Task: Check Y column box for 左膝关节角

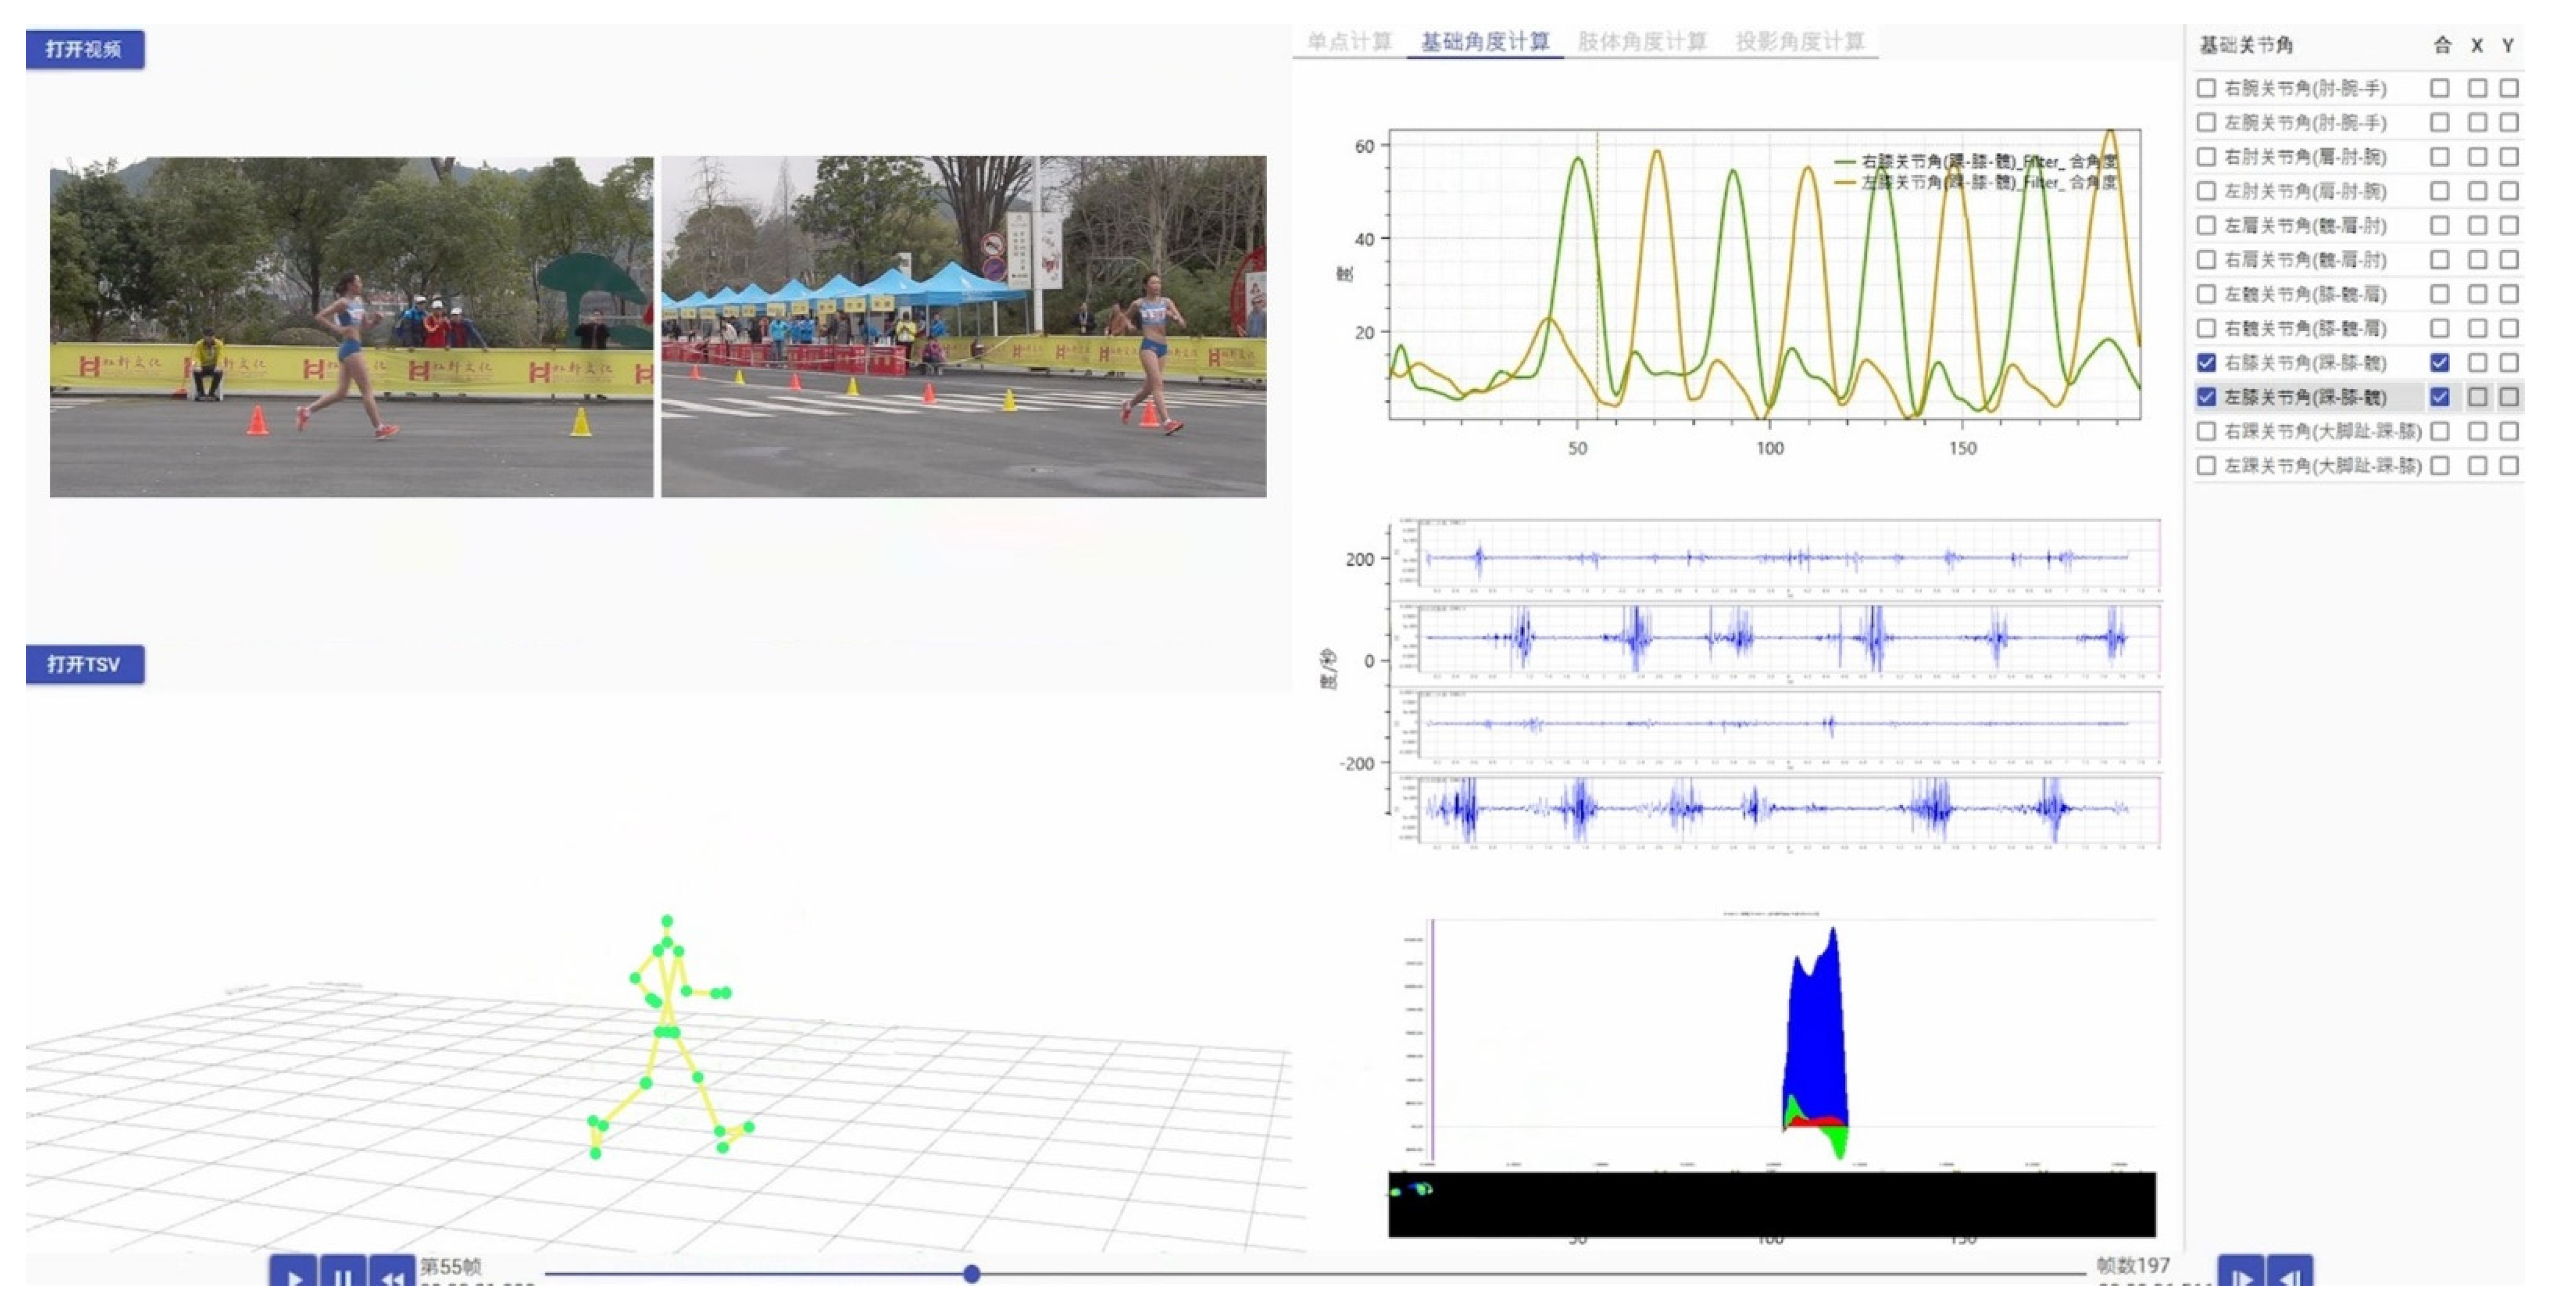Action: point(2509,397)
